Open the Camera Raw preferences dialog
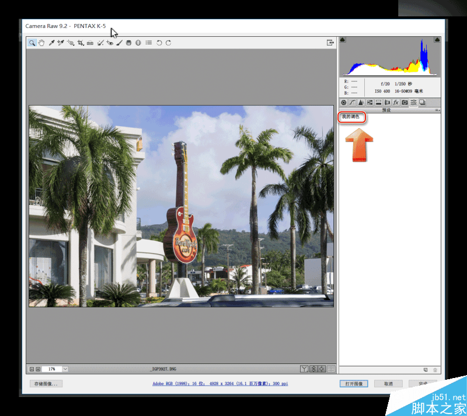Image resolution: width=467 pixels, height=416 pixels. pyautogui.click(x=149, y=43)
